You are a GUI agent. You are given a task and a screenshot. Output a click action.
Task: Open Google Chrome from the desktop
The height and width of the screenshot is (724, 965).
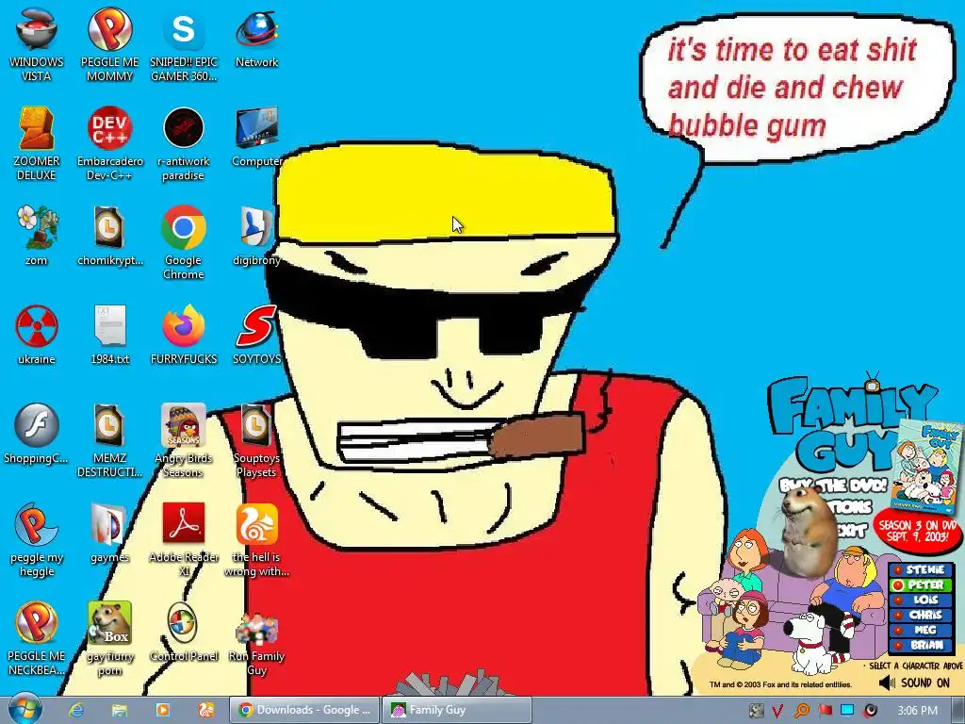[x=184, y=242]
